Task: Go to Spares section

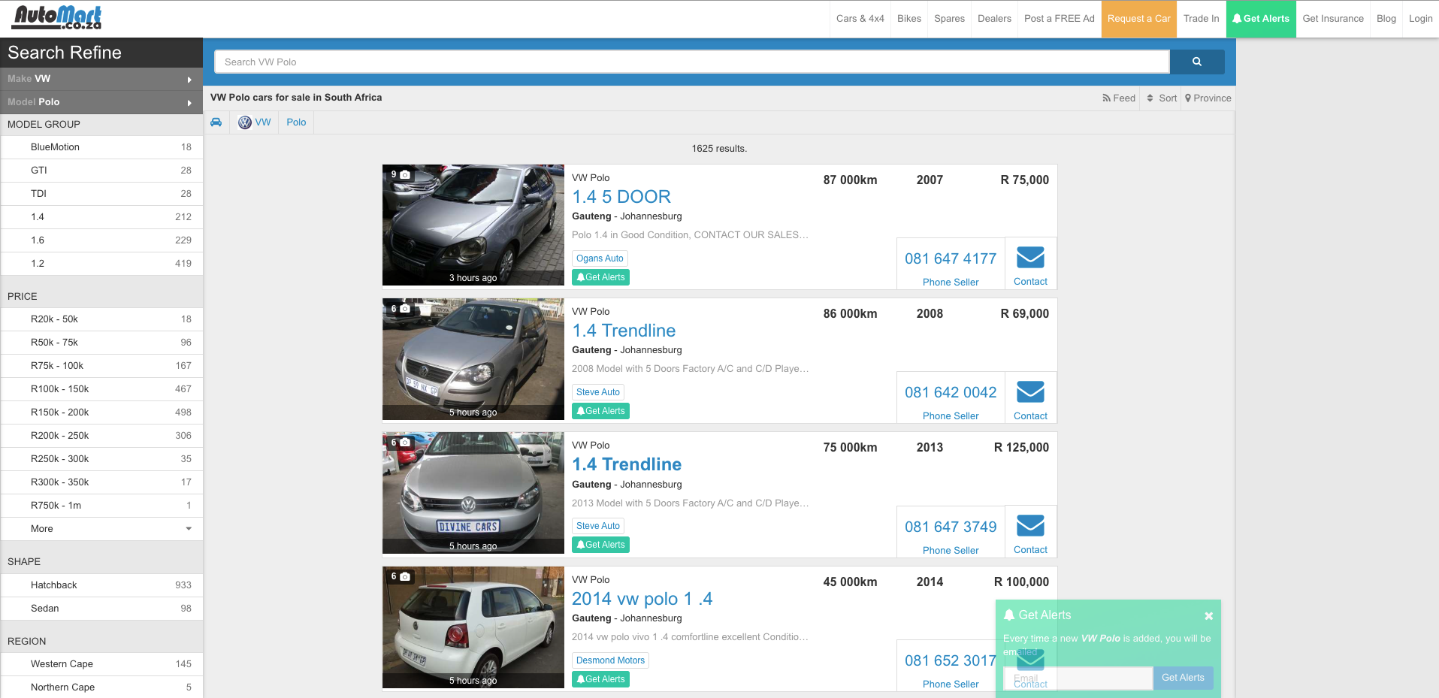Action: click(950, 19)
